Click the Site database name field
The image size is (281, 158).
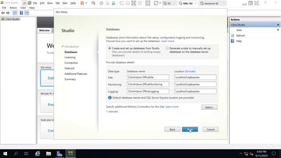pyautogui.click(x=148, y=77)
